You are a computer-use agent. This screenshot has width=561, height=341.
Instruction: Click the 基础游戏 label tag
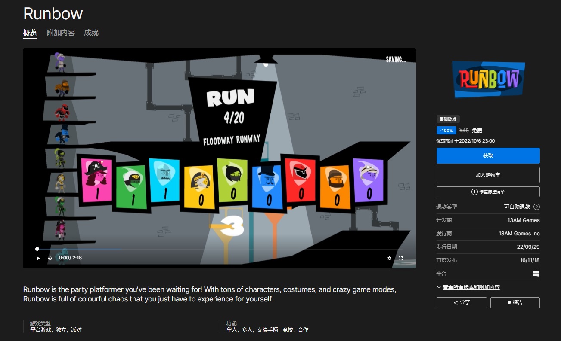pos(448,119)
